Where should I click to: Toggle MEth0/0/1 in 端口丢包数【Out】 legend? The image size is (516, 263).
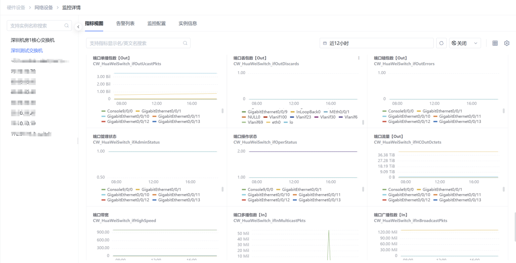coord(337,112)
